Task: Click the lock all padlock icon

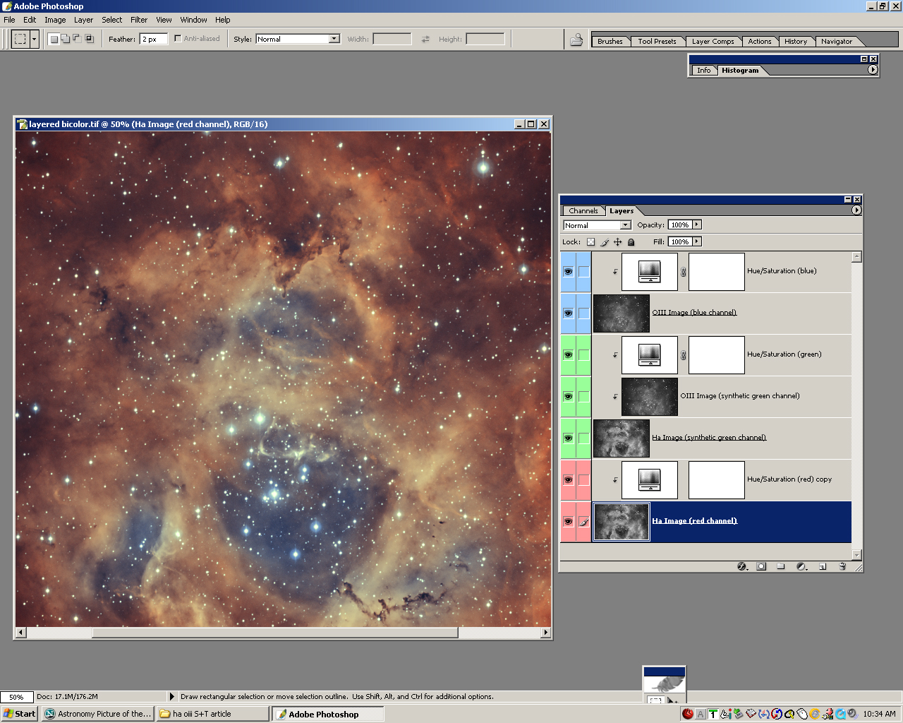Action: coord(631,242)
